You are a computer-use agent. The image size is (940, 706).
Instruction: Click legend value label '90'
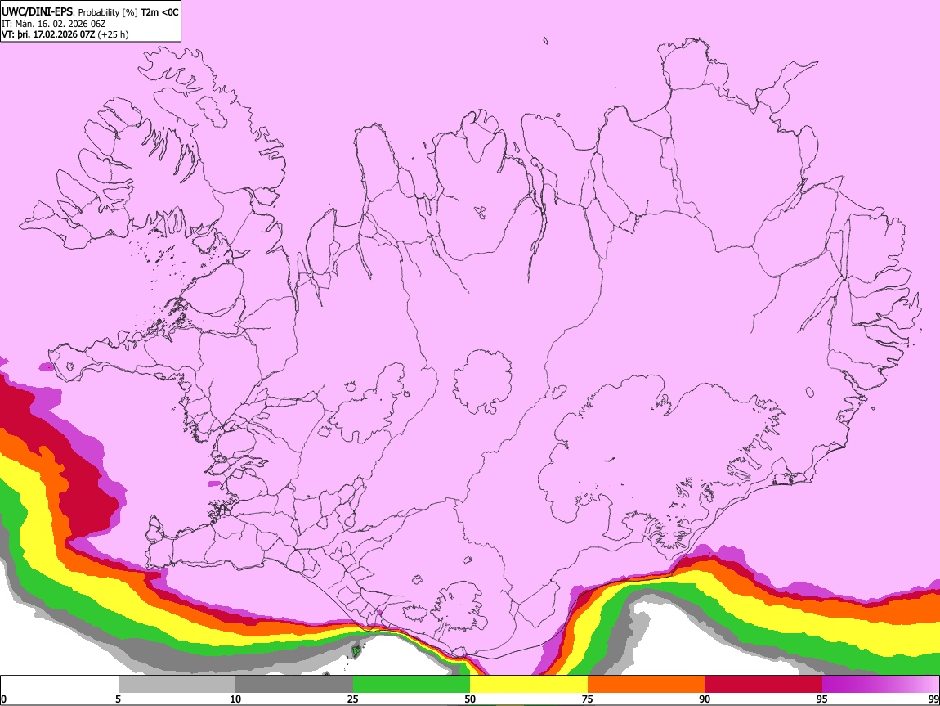click(x=705, y=699)
